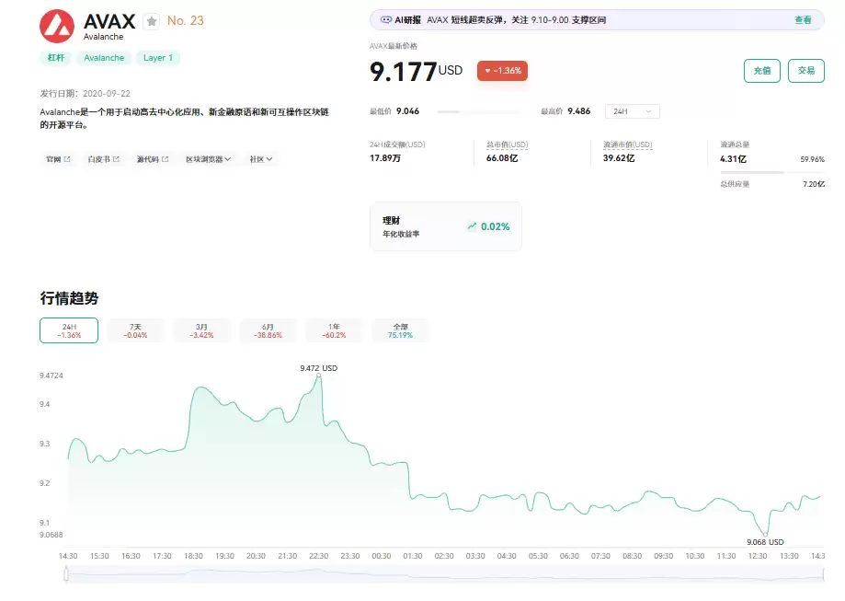The image size is (845, 601).
Task: Click the Layer 1 tag
Action: [x=158, y=58]
